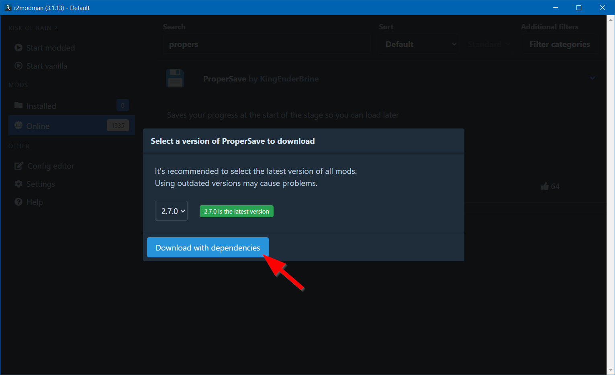Minimize the r2modman window
This screenshot has width=615, height=375.
click(x=556, y=8)
